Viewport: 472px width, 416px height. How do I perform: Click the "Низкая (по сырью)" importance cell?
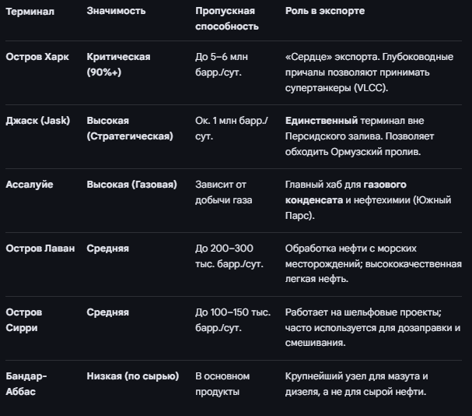click(133, 376)
